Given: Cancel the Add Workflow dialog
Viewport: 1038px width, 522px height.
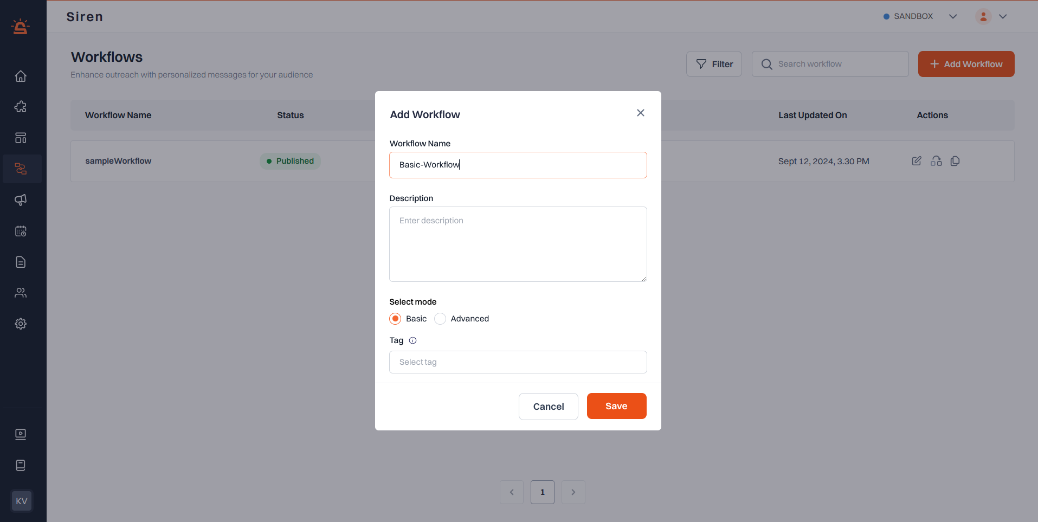Looking at the screenshot, I should tap(548, 406).
